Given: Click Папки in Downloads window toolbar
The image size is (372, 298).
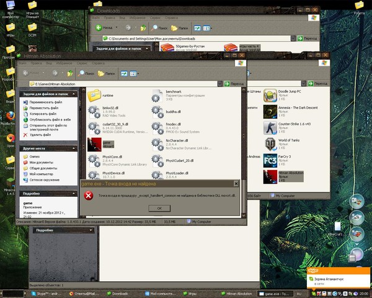Looking at the screenshot, I should (180, 28).
